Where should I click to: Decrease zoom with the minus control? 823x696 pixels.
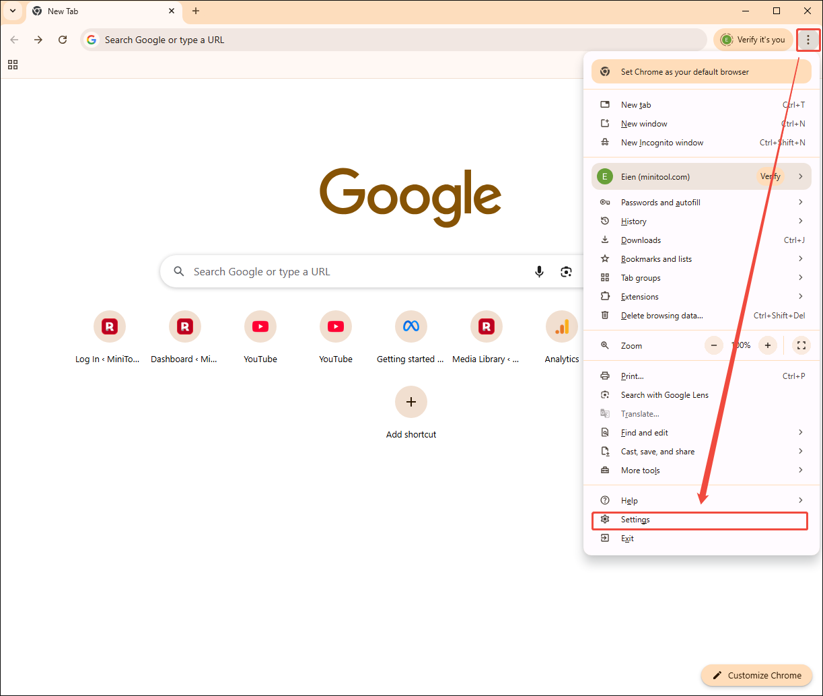point(713,345)
